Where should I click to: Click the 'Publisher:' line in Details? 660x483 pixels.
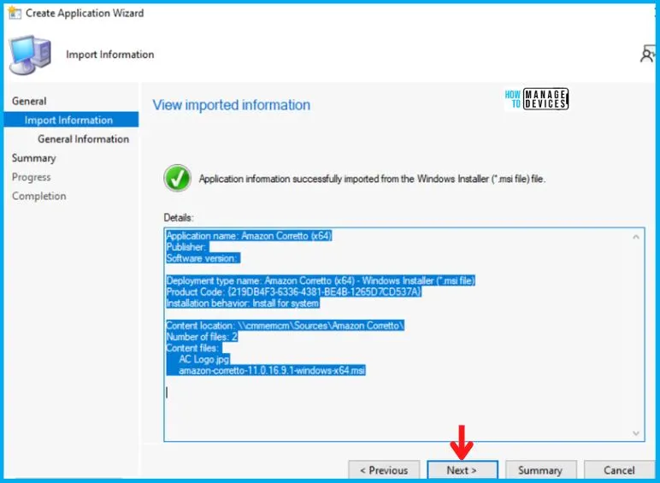tap(186, 247)
